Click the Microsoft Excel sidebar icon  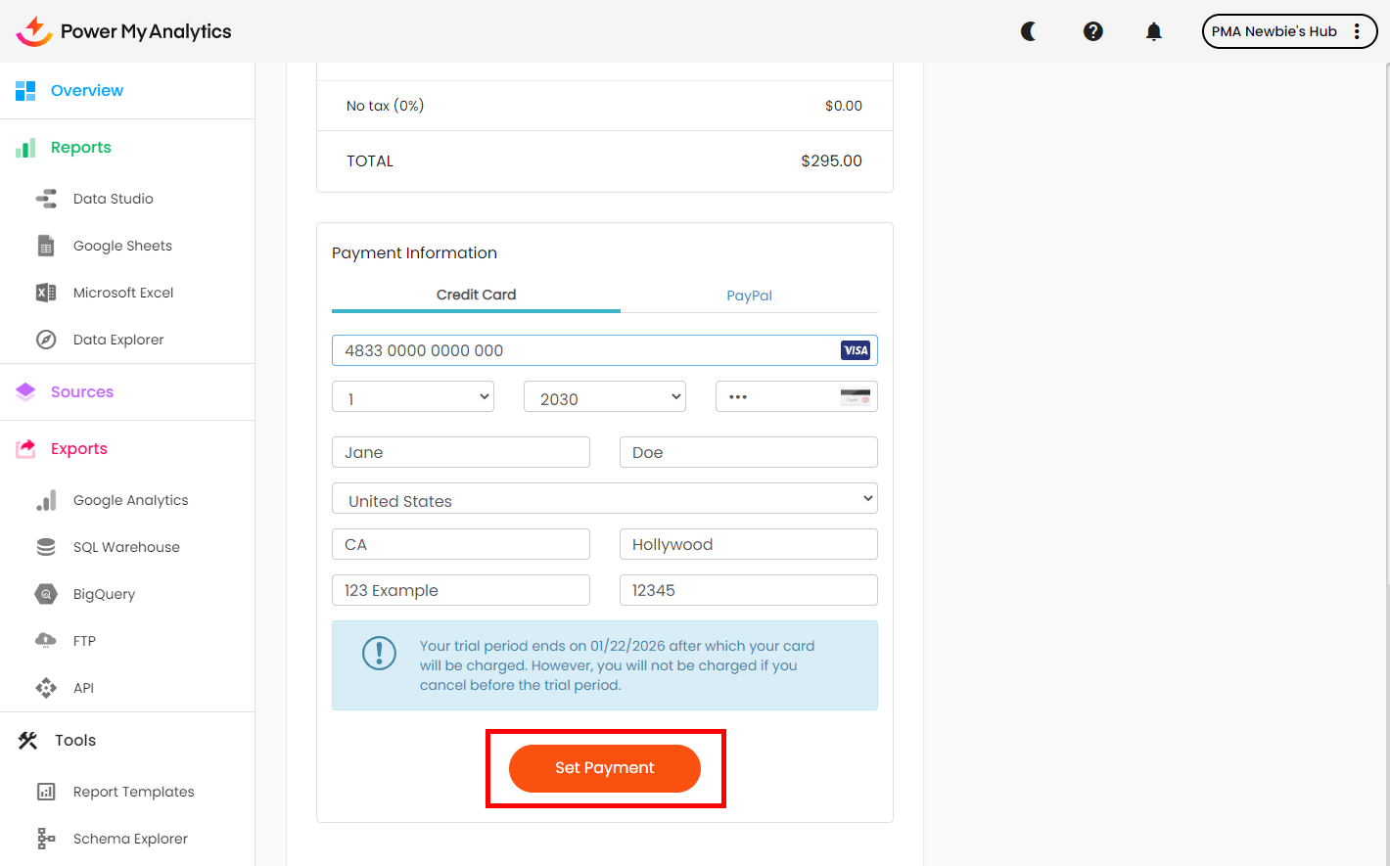46,293
